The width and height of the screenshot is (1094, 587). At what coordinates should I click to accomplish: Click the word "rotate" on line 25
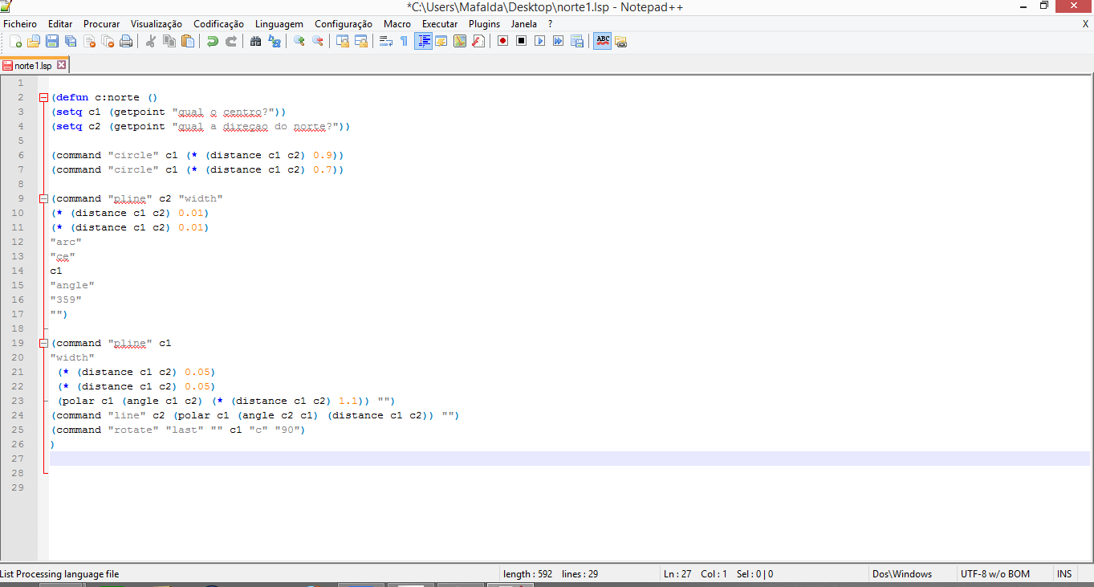click(x=133, y=430)
